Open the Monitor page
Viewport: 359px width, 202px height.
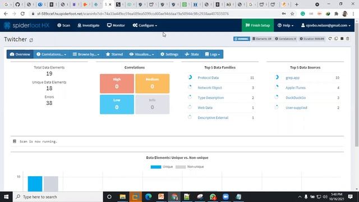(116, 25)
